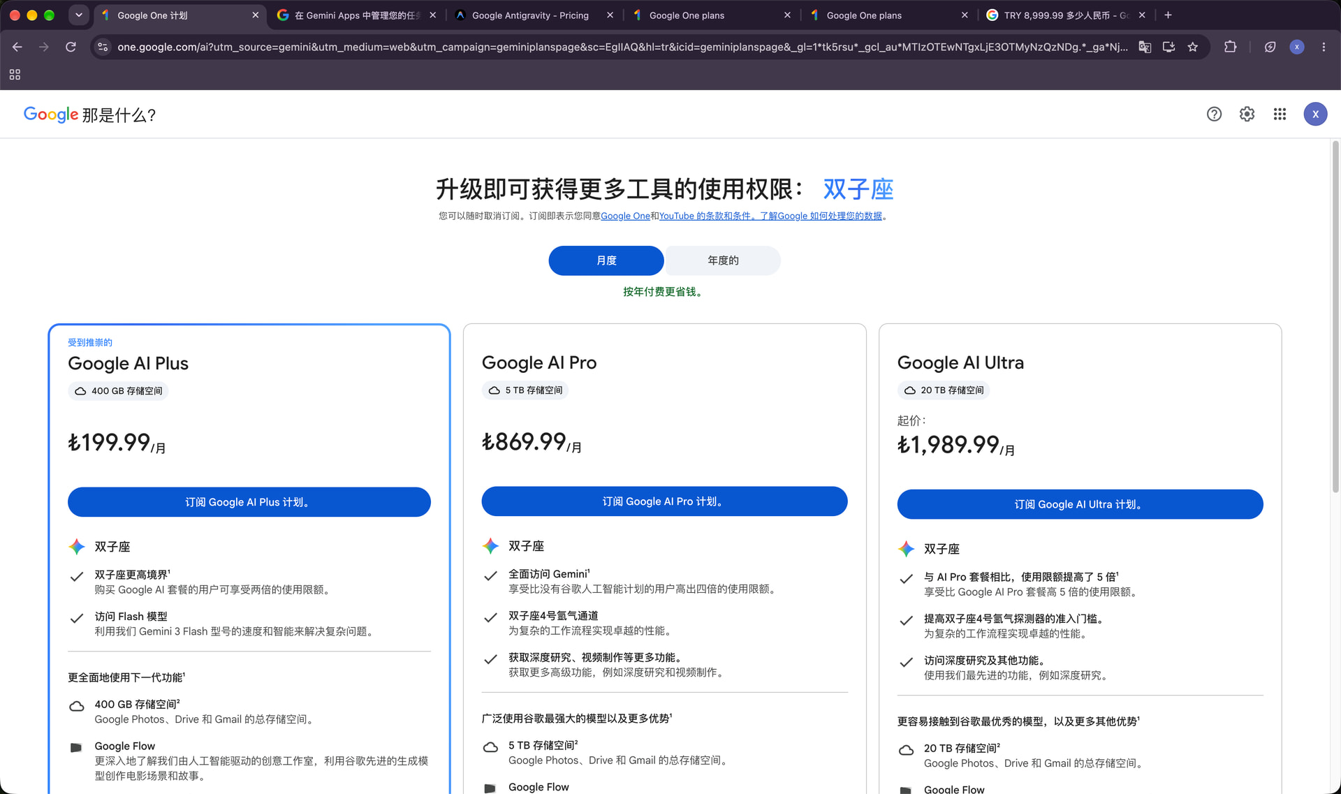Switch to the TRY 8,999.99 search tab

(1065, 15)
